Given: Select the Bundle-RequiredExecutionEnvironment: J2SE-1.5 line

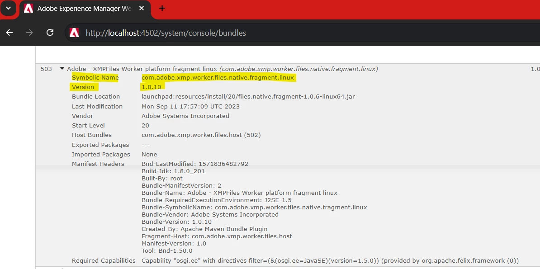Looking at the screenshot, I should [x=217, y=200].
